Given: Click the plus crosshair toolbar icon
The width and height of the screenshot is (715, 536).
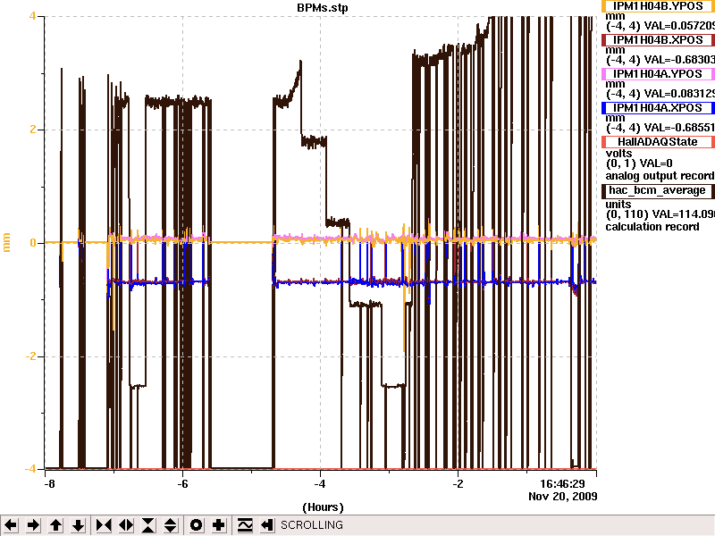Looking at the screenshot, I should pos(219,525).
